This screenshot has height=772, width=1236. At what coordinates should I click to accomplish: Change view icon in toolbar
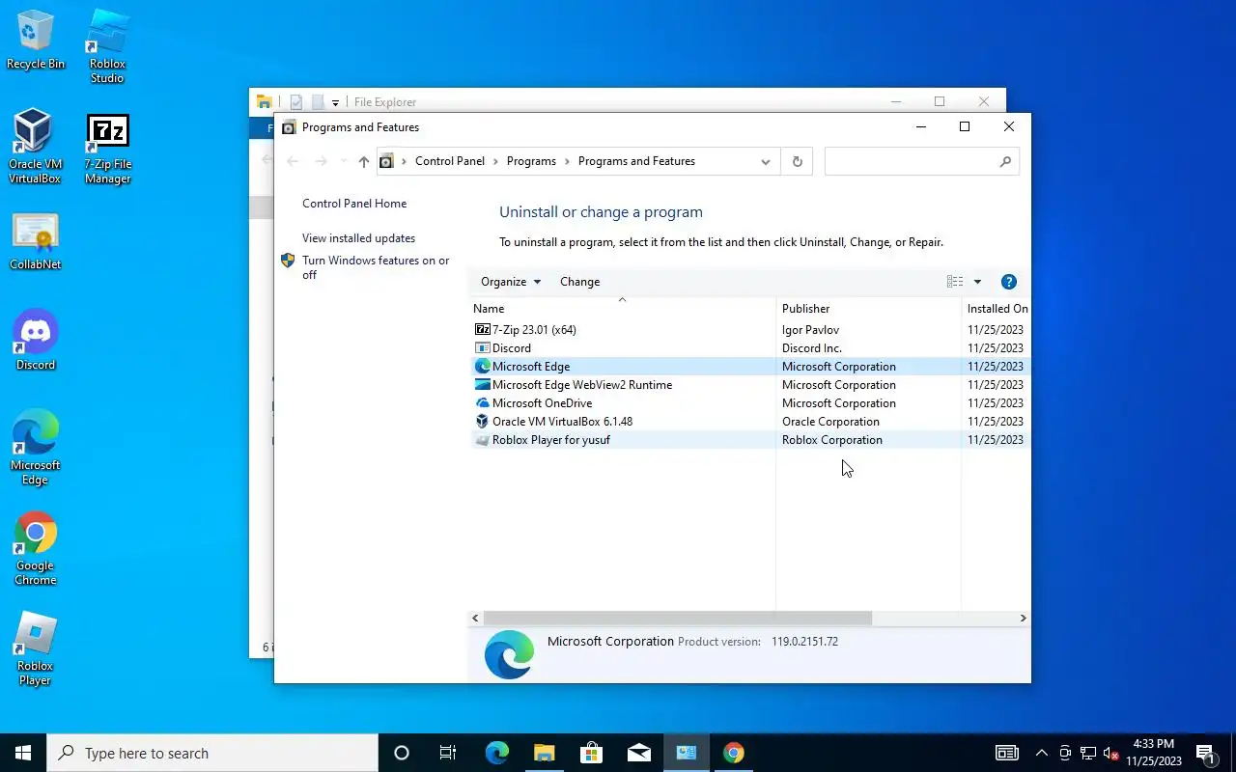point(955,282)
